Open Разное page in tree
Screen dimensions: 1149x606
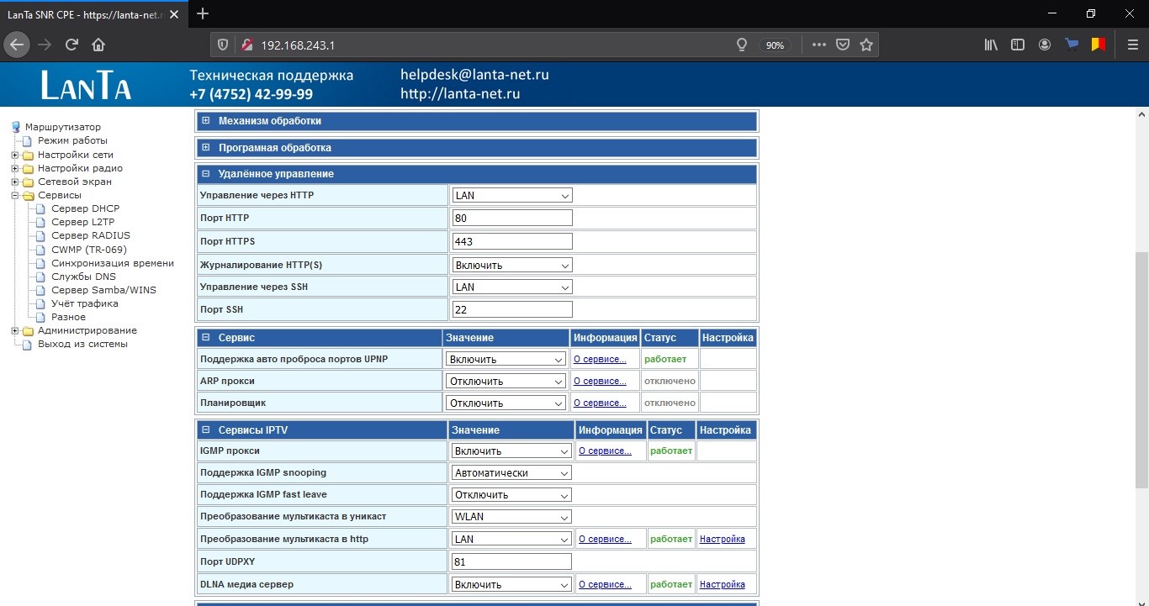coord(68,317)
